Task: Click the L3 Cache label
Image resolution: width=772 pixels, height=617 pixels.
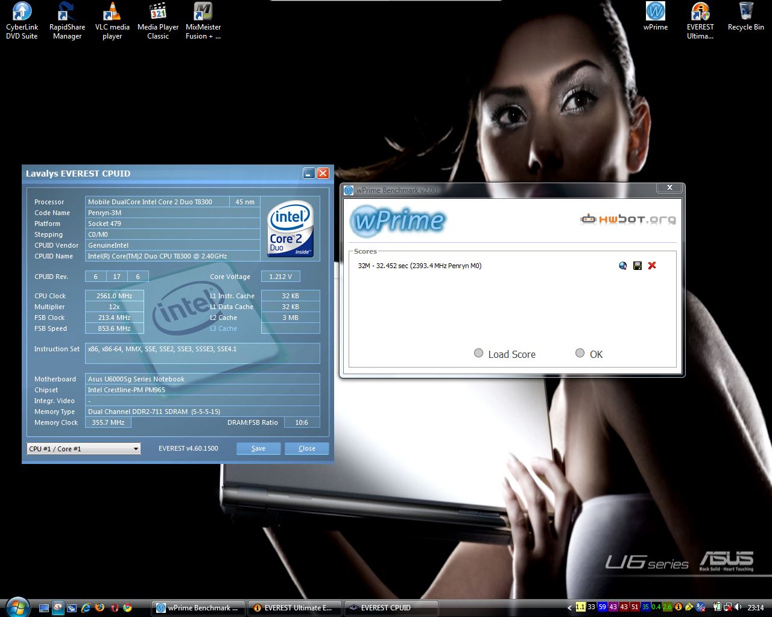Action: coord(223,328)
